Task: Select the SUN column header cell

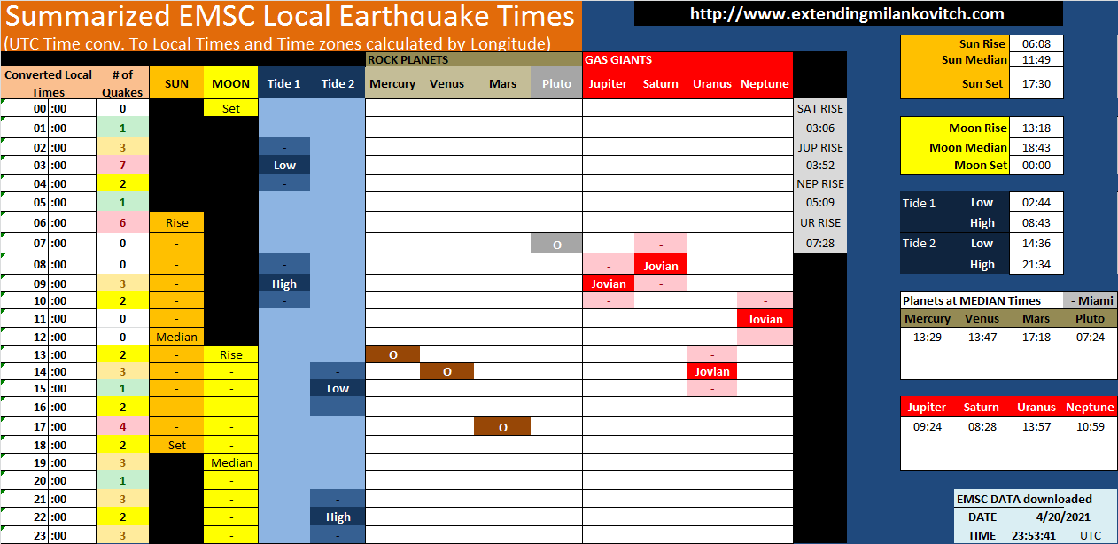Action: coord(176,83)
